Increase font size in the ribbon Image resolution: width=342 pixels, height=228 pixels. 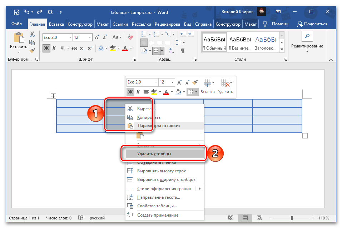(x=97, y=37)
